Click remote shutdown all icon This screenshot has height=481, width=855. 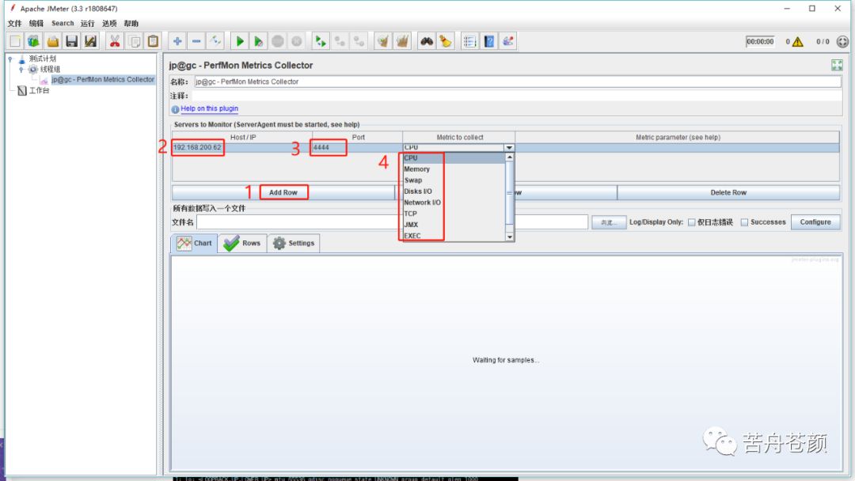point(359,41)
